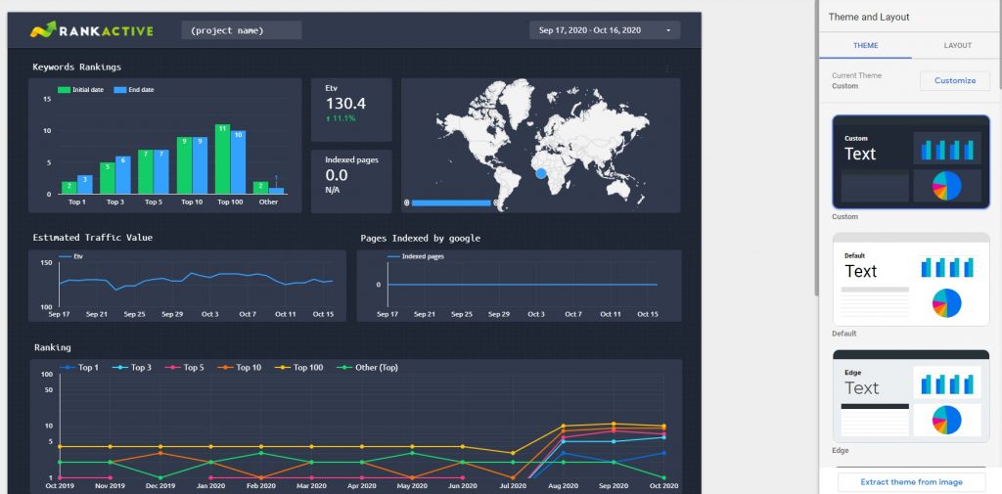The height and width of the screenshot is (494, 1002).
Task: Click the Indexed pages line chart
Action: click(x=519, y=286)
